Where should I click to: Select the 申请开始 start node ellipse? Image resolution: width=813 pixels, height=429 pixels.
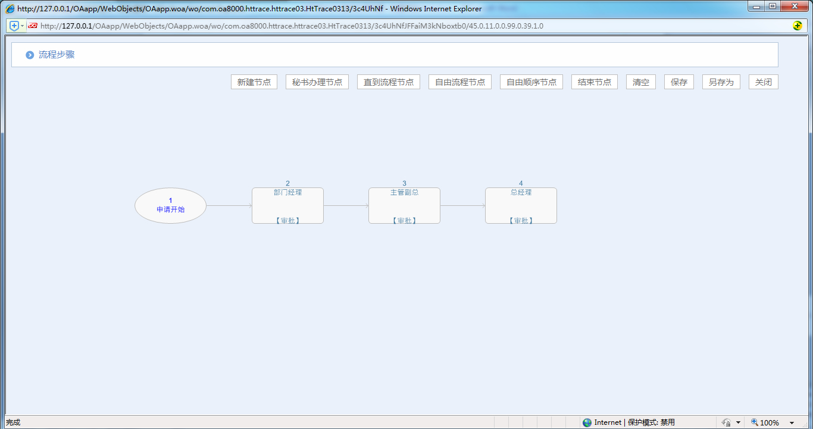[170, 206]
